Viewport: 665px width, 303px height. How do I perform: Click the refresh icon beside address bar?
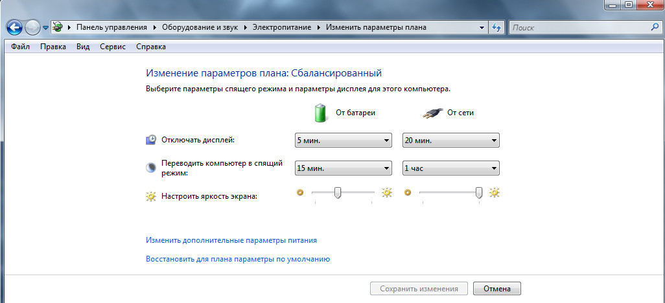pyautogui.click(x=496, y=28)
